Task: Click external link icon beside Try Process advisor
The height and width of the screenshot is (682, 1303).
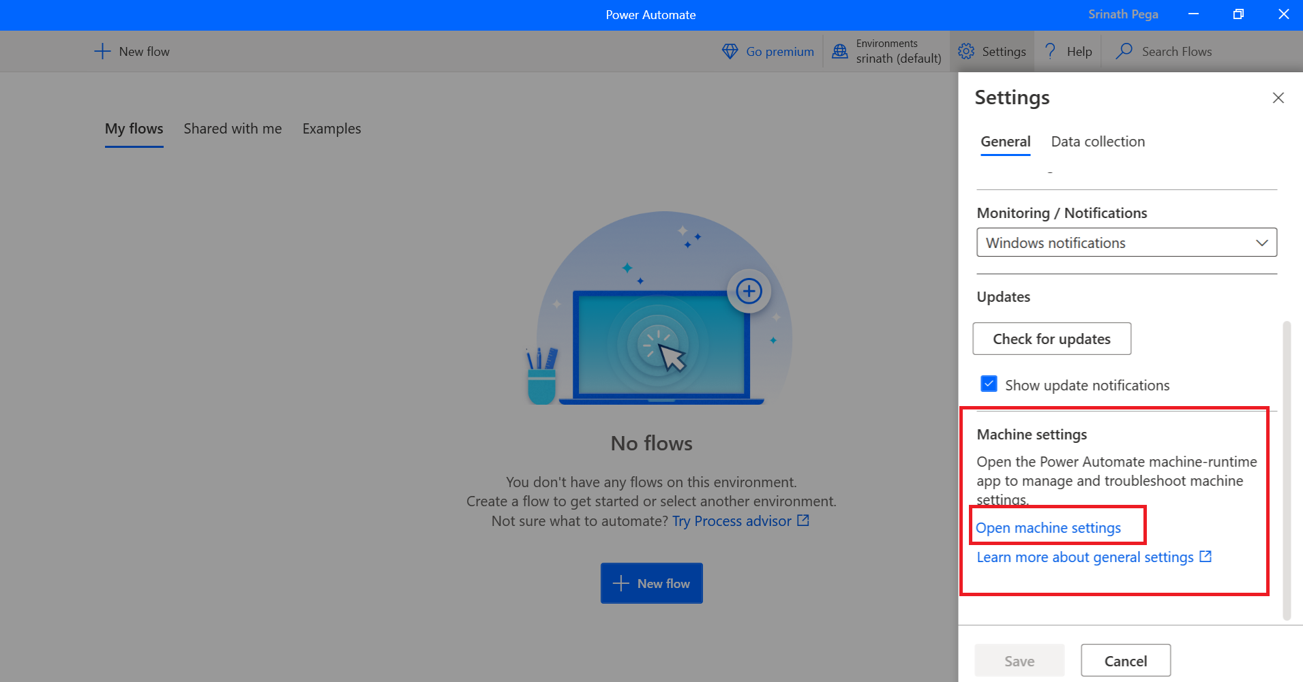Action: point(803,521)
